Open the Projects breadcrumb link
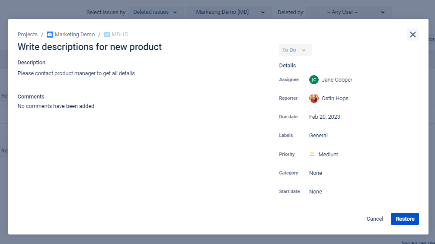This screenshot has height=244, width=435. 28,35
